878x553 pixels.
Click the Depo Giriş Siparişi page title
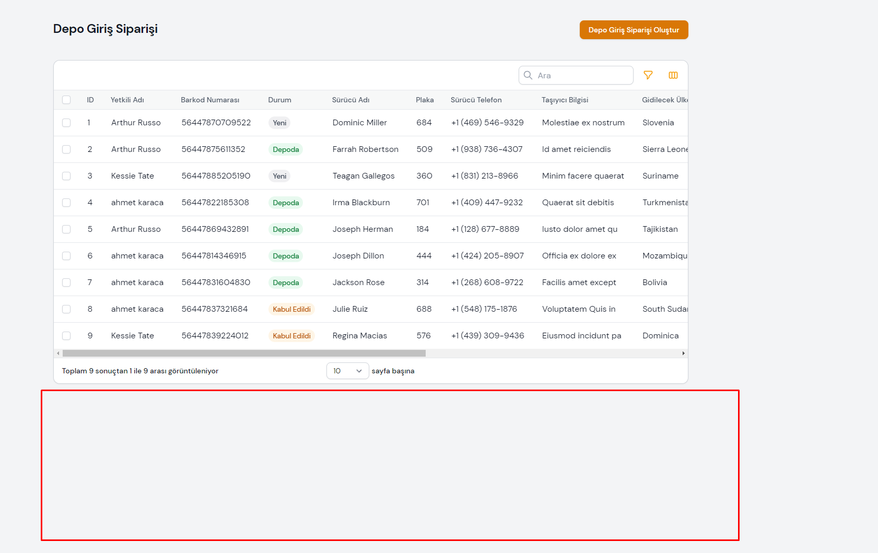click(106, 29)
